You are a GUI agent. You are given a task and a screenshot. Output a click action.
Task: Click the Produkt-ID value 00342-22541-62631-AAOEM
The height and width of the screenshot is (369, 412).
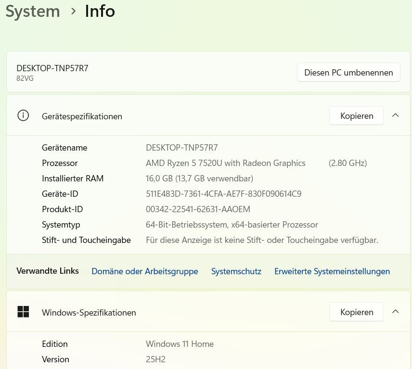(198, 209)
